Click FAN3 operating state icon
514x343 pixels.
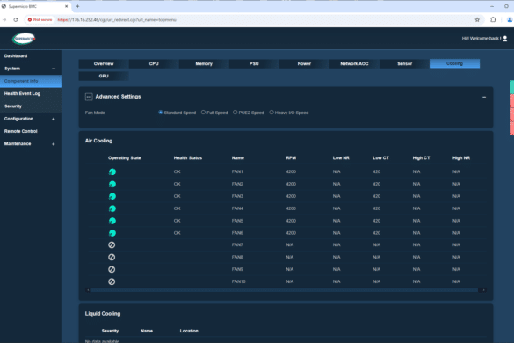pos(112,196)
